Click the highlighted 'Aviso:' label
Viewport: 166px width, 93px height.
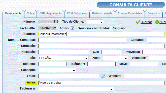(x=31, y=82)
